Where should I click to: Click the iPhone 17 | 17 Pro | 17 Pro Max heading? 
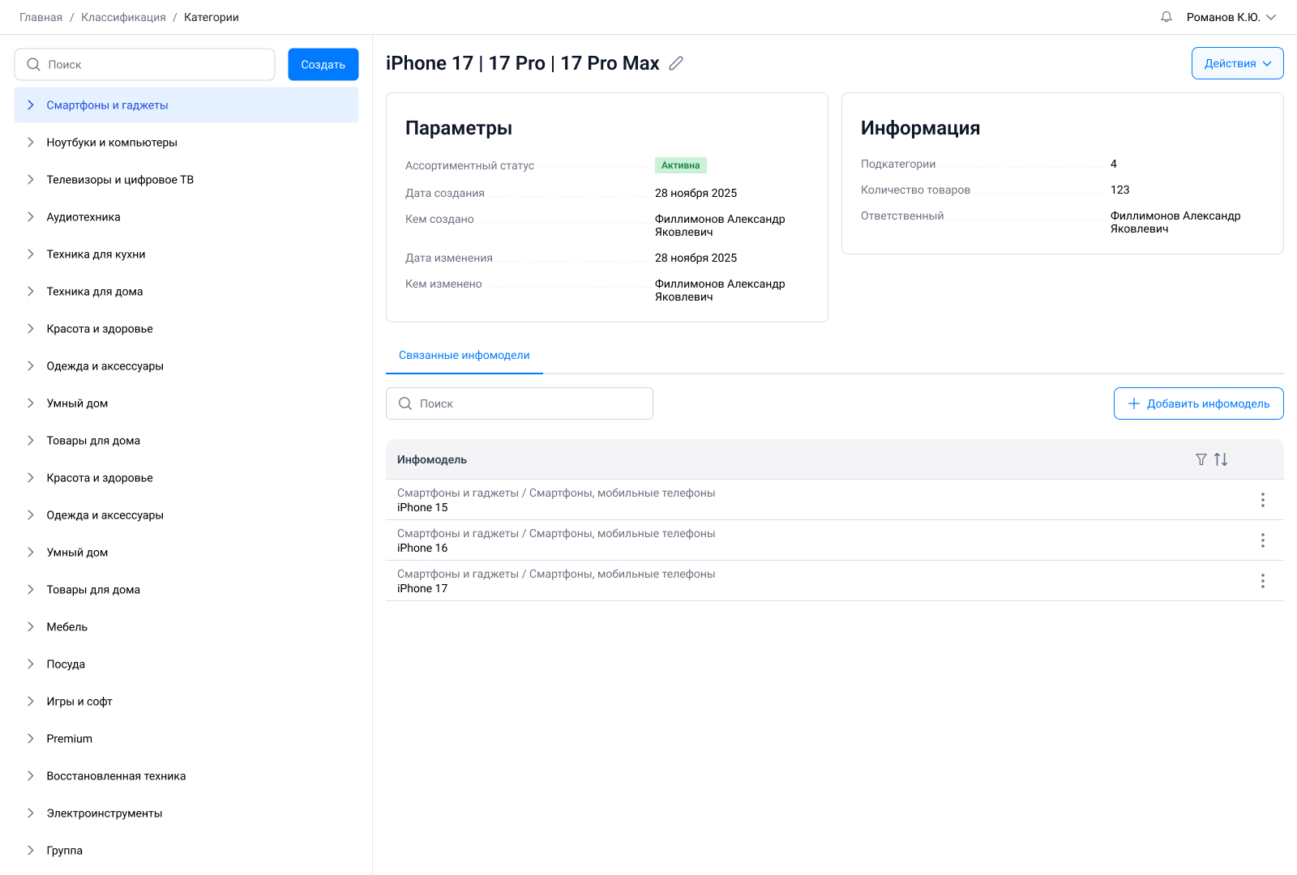[523, 63]
